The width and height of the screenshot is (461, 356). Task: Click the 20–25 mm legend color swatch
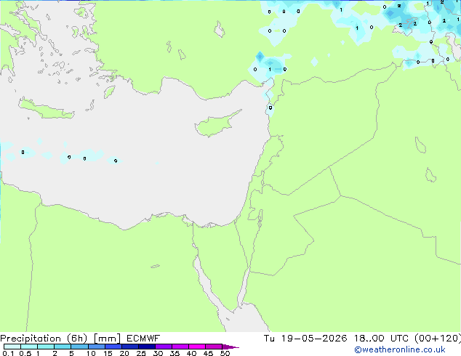(x=129, y=347)
